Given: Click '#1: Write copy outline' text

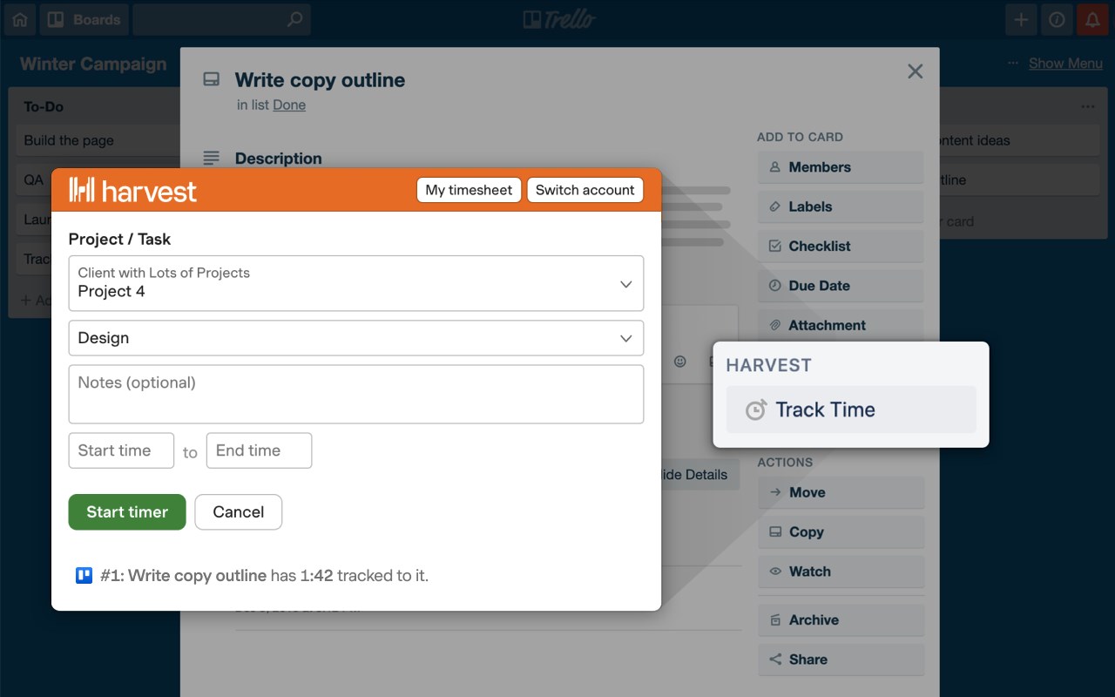Looking at the screenshot, I should (184, 575).
